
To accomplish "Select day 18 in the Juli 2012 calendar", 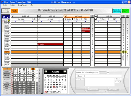I will pos(54,85).
